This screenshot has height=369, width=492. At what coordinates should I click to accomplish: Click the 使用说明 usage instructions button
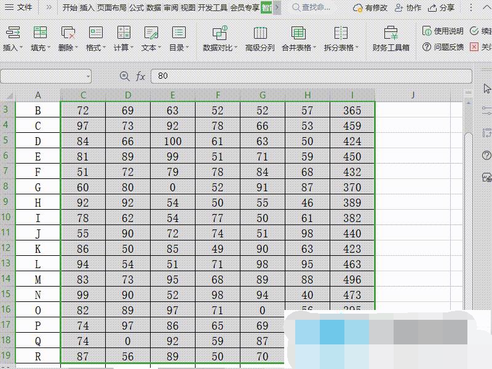[443, 31]
